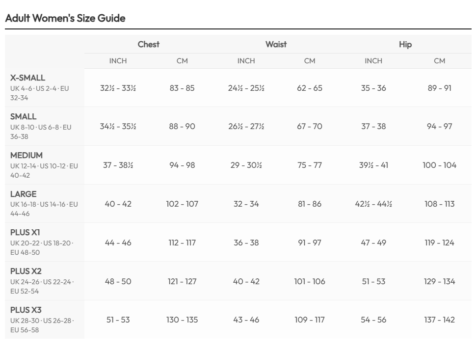This screenshot has height=350, width=476.
Task: Click the PLUS X1 size row label
Action: (25, 232)
